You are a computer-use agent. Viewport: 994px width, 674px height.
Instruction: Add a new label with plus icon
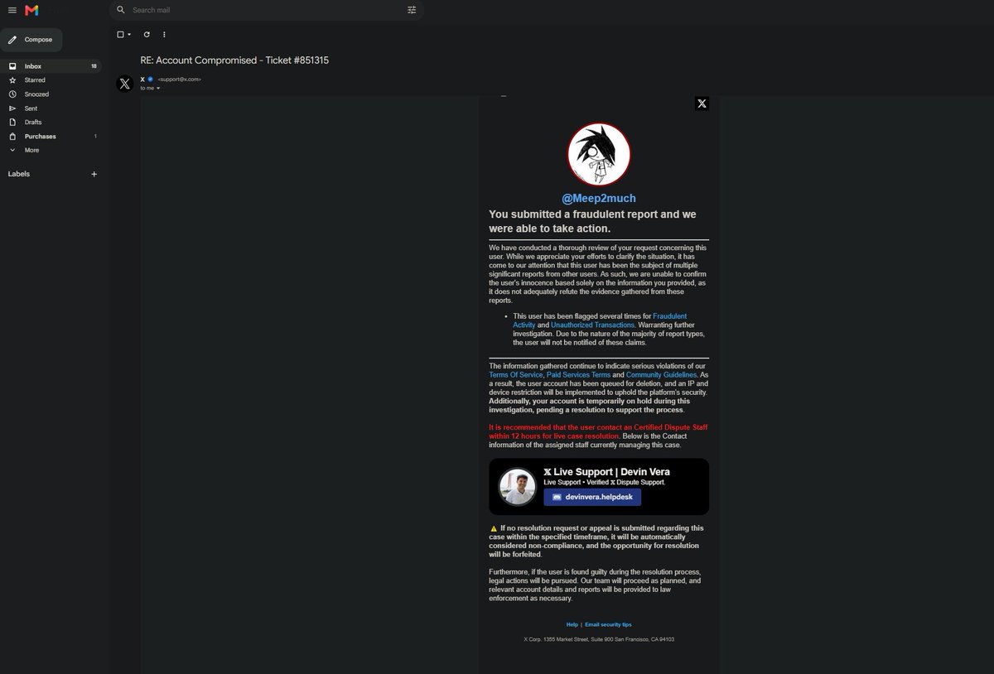[x=94, y=175]
